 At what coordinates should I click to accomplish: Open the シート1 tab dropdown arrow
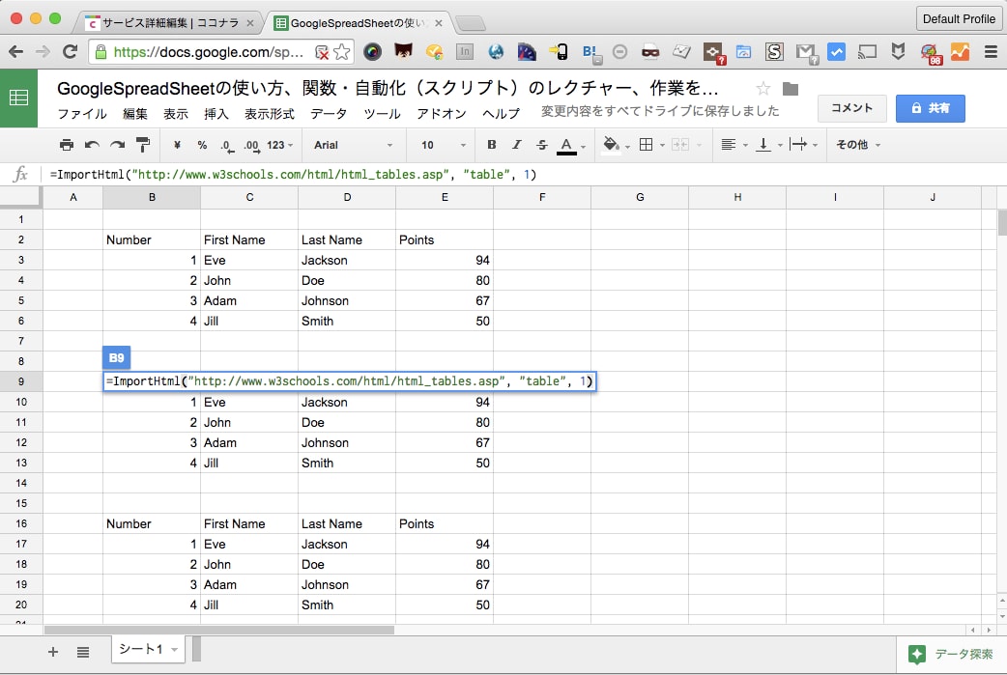tap(174, 650)
